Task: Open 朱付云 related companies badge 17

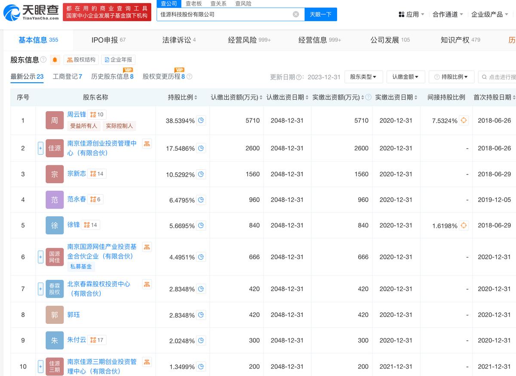Action: pyautogui.click(x=97, y=340)
